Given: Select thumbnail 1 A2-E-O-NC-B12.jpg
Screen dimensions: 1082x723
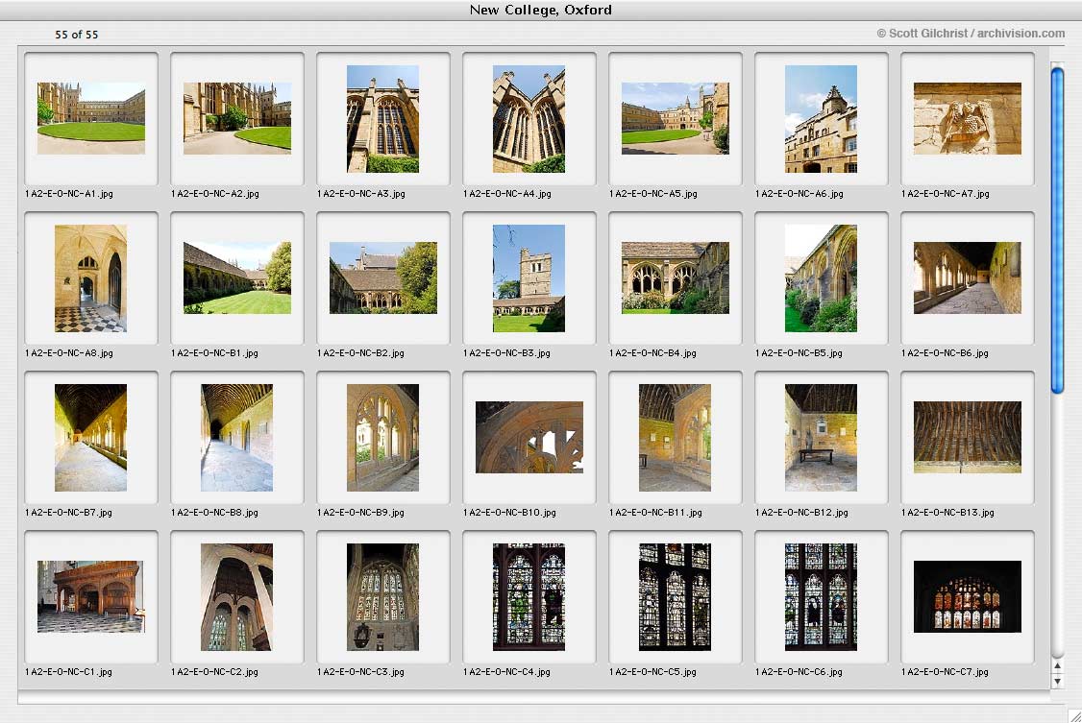Looking at the screenshot, I should pos(822,438).
